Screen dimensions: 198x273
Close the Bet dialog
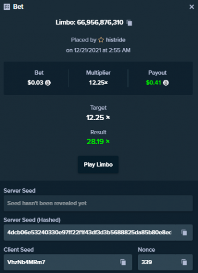click(x=191, y=7)
